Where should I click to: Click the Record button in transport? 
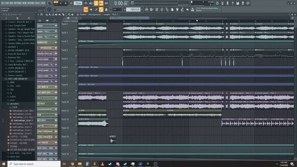tap(71, 3)
